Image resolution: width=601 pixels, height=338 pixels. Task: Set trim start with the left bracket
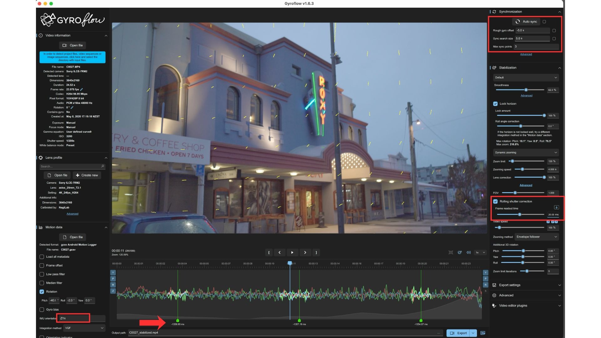(x=269, y=253)
